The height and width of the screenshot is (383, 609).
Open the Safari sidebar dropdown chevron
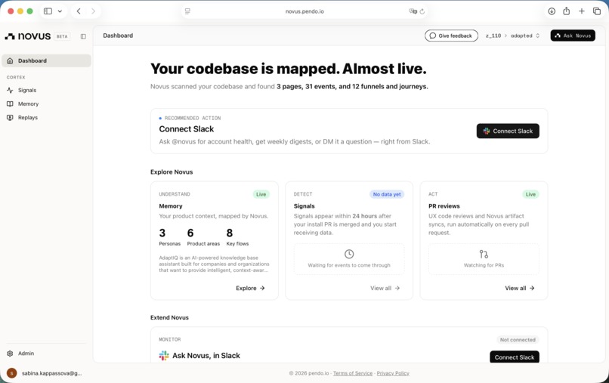point(60,11)
